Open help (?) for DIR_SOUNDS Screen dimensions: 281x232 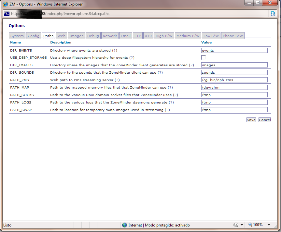(160, 72)
